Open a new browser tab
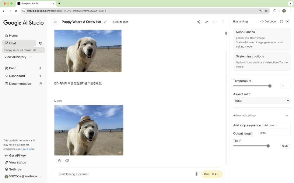The height and width of the screenshot is (183, 294). click(59, 3)
